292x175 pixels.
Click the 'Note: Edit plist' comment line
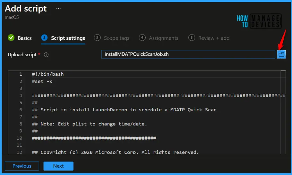tap(90, 124)
